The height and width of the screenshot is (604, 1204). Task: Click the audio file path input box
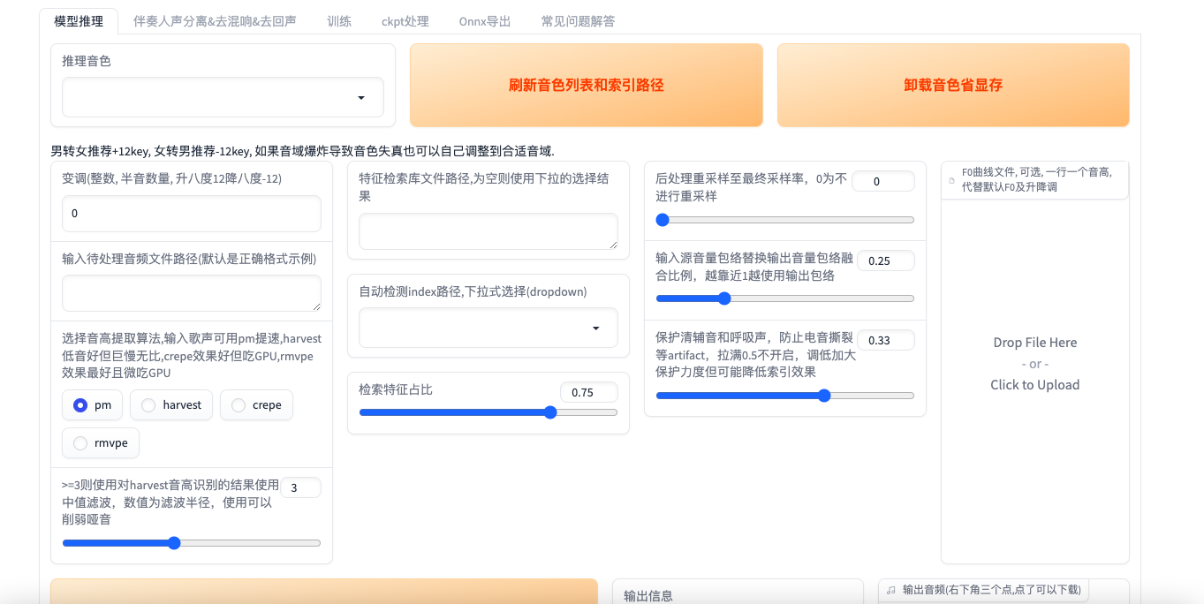(191, 292)
